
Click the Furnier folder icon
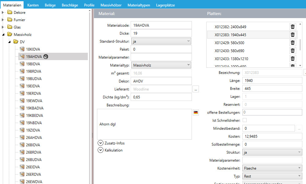click(x=10, y=20)
